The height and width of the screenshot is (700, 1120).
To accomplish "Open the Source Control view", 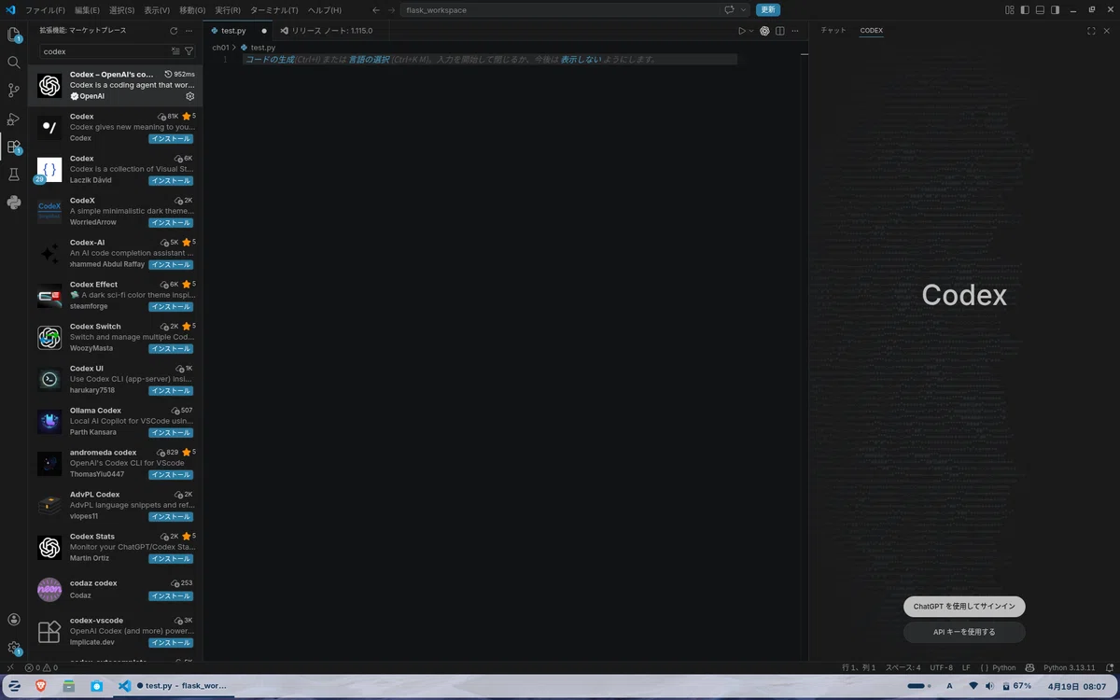I will 13,91.
